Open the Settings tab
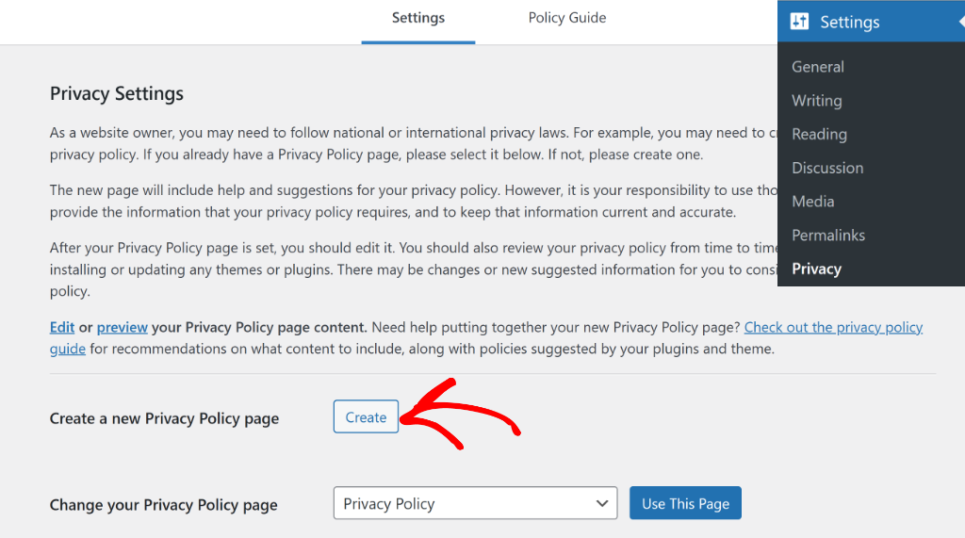Screen dimensions: 965x538 coord(417,18)
